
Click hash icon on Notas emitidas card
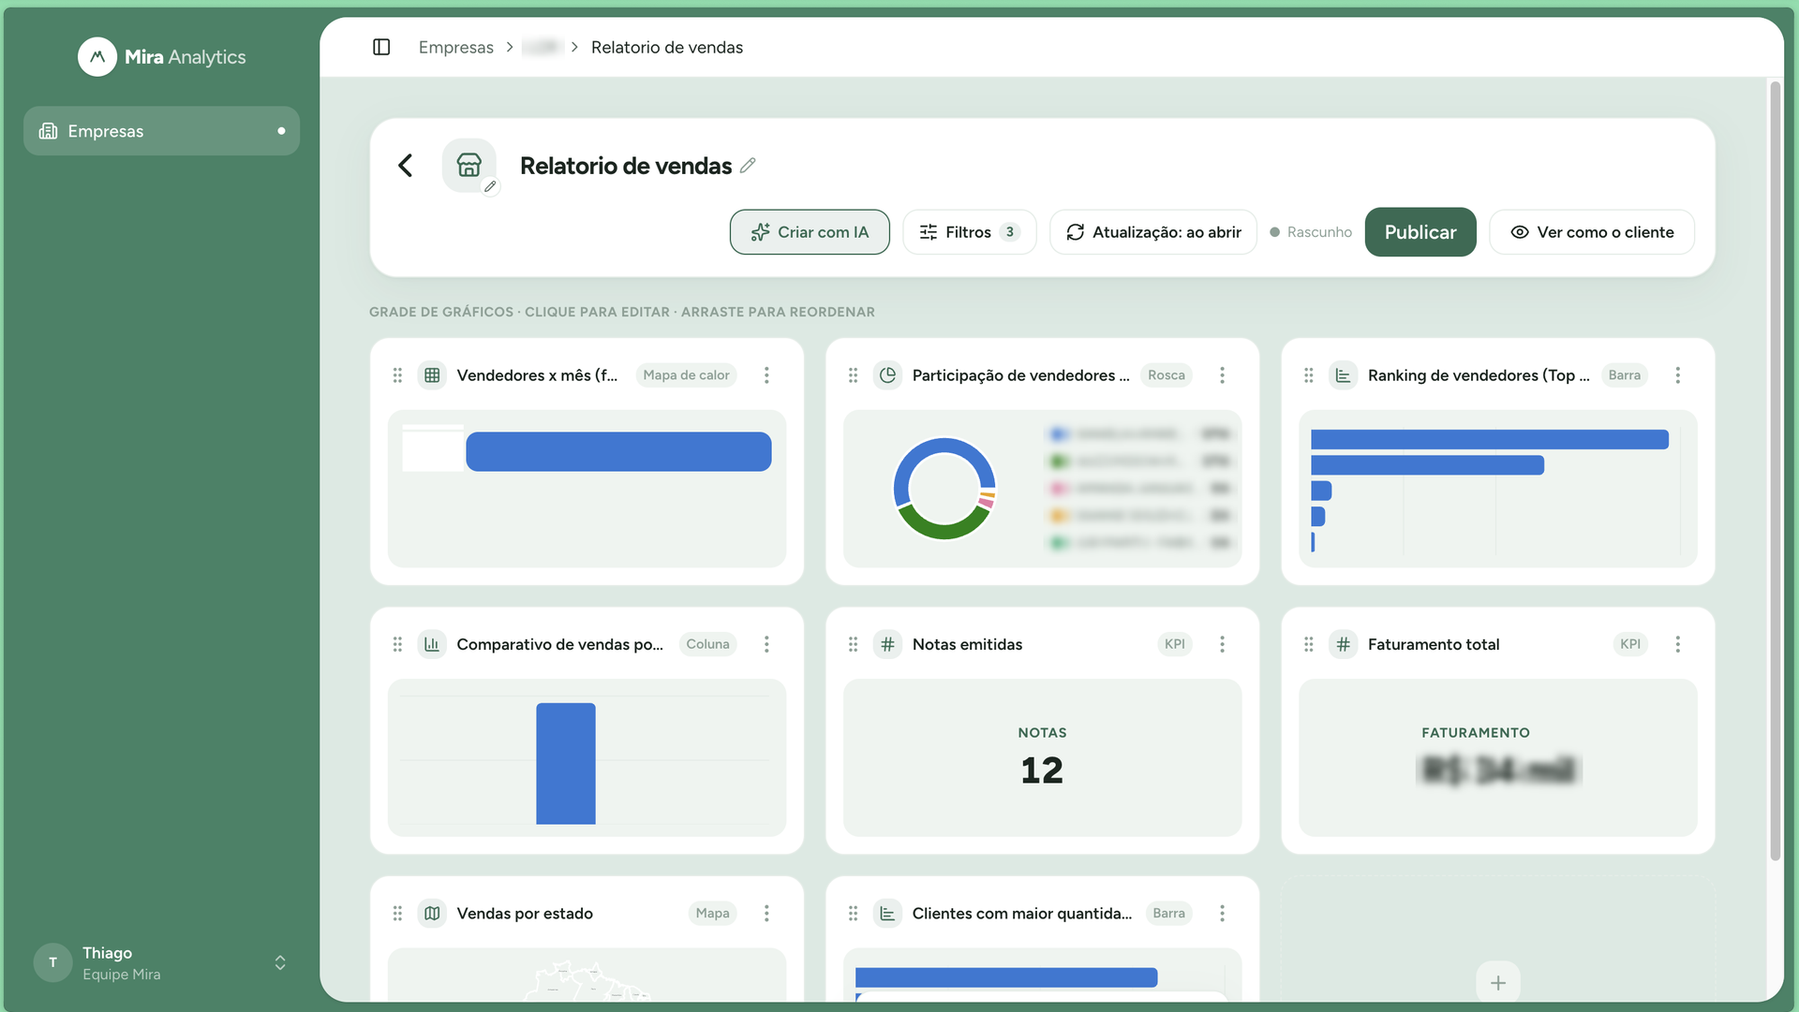click(887, 644)
